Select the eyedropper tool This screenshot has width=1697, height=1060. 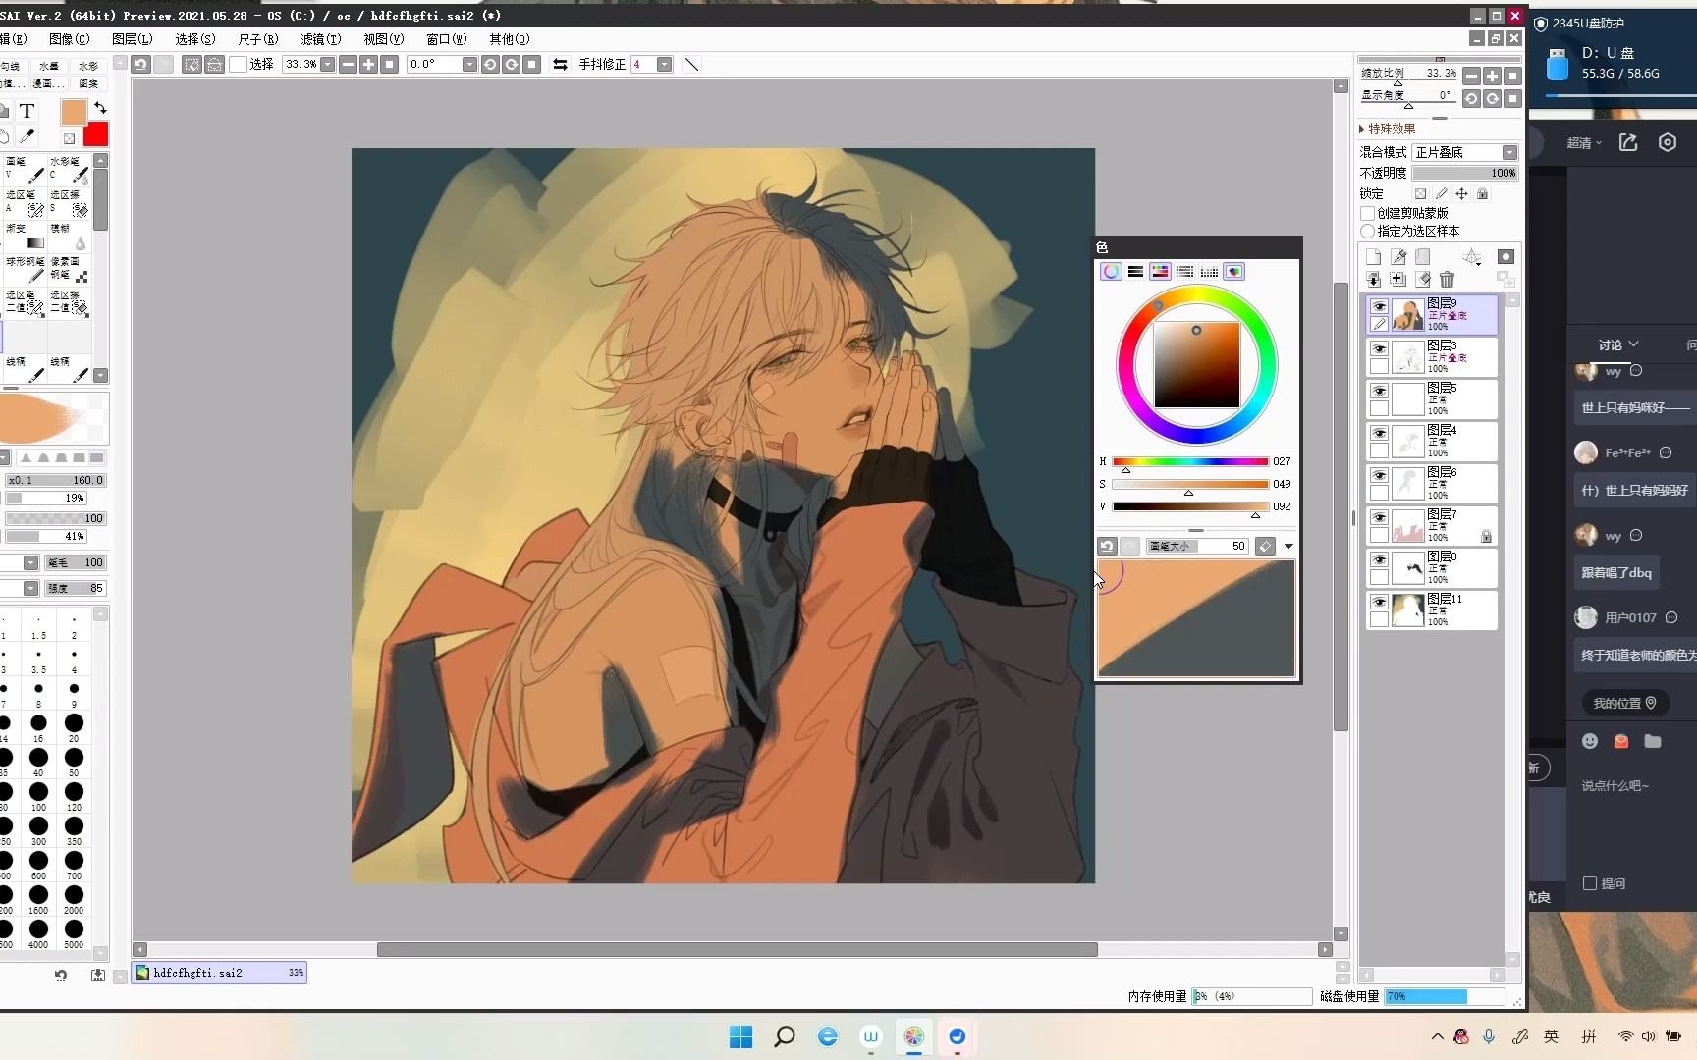click(x=27, y=136)
